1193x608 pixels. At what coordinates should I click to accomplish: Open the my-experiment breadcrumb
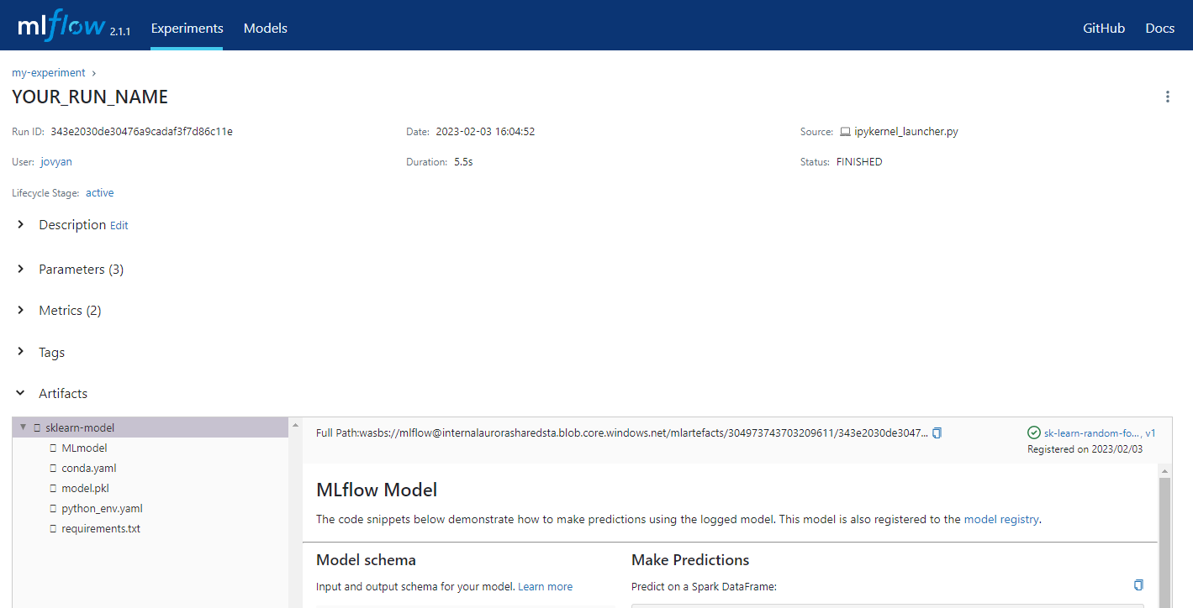(48, 72)
